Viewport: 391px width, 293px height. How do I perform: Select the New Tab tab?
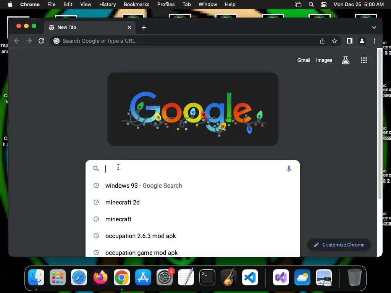point(90,27)
